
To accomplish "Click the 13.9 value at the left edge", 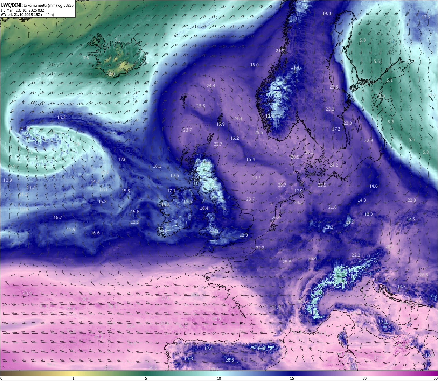I will (8, 180).
